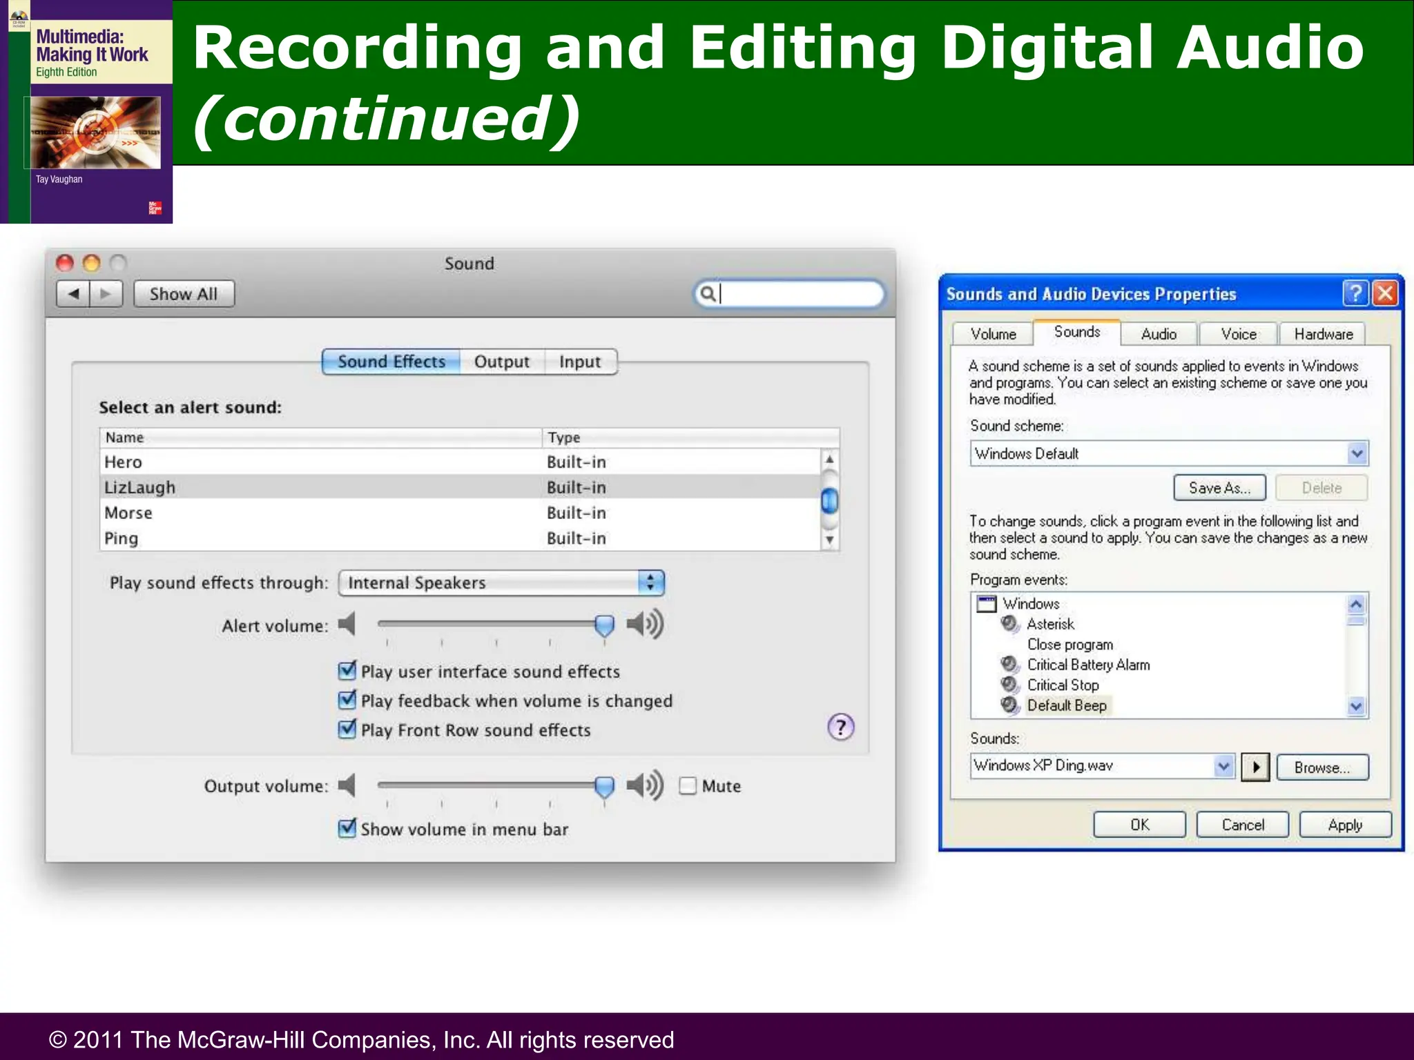The image size is (1414, 1060).
Task: Click the speaker icon next to Default Beep
Action: click(1010, 705)
